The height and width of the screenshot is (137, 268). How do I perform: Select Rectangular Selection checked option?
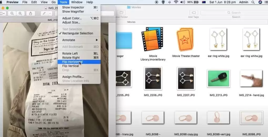[x=78, y=33]
